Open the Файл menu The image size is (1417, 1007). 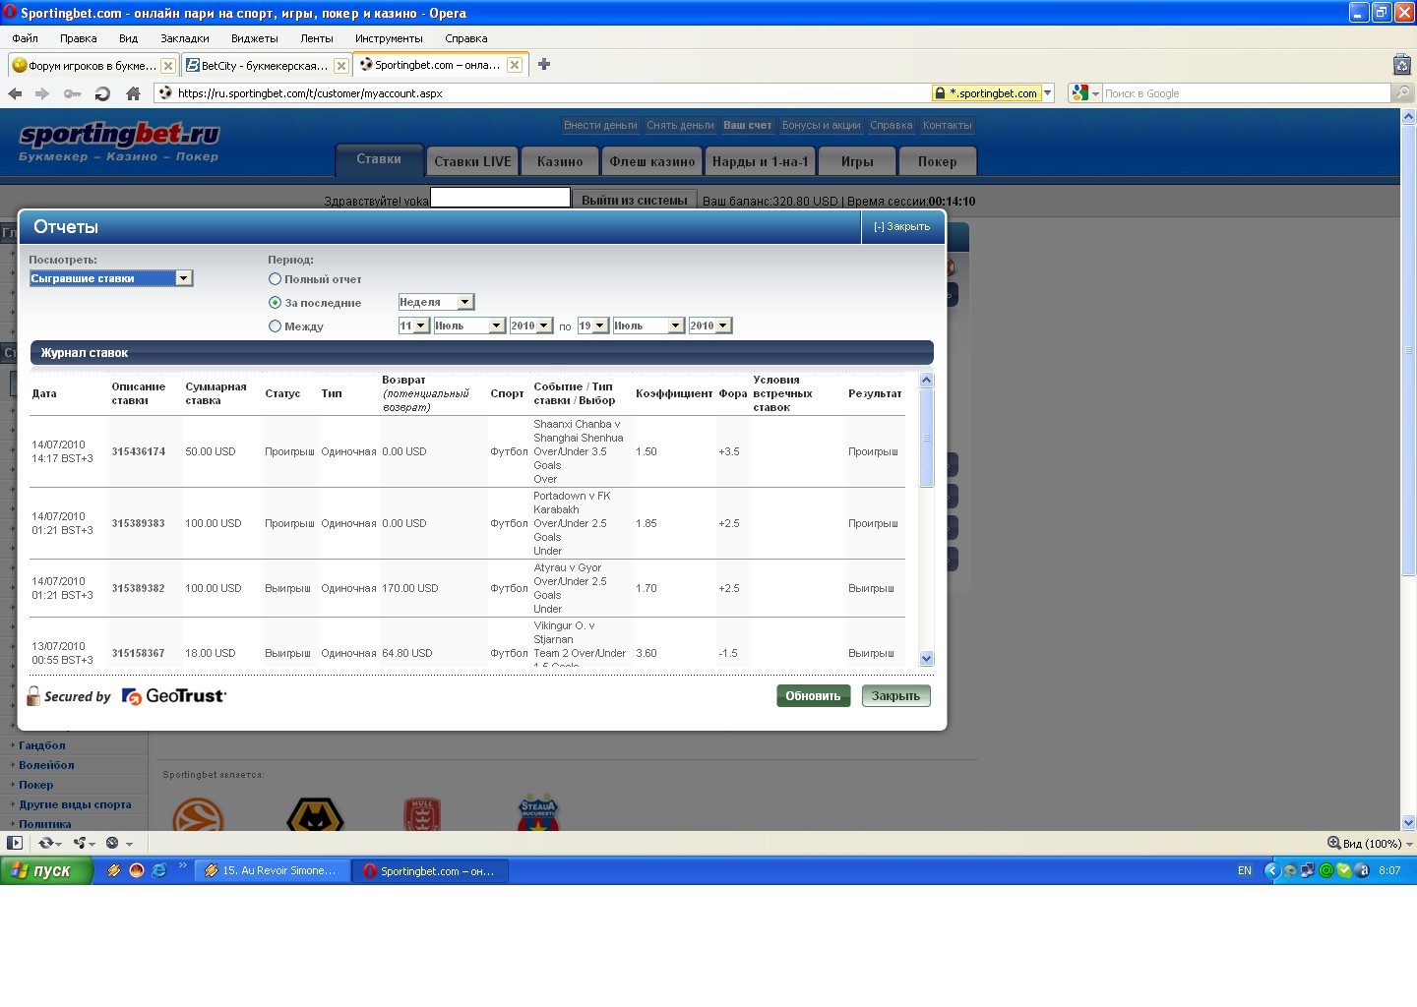click(25, 38)
